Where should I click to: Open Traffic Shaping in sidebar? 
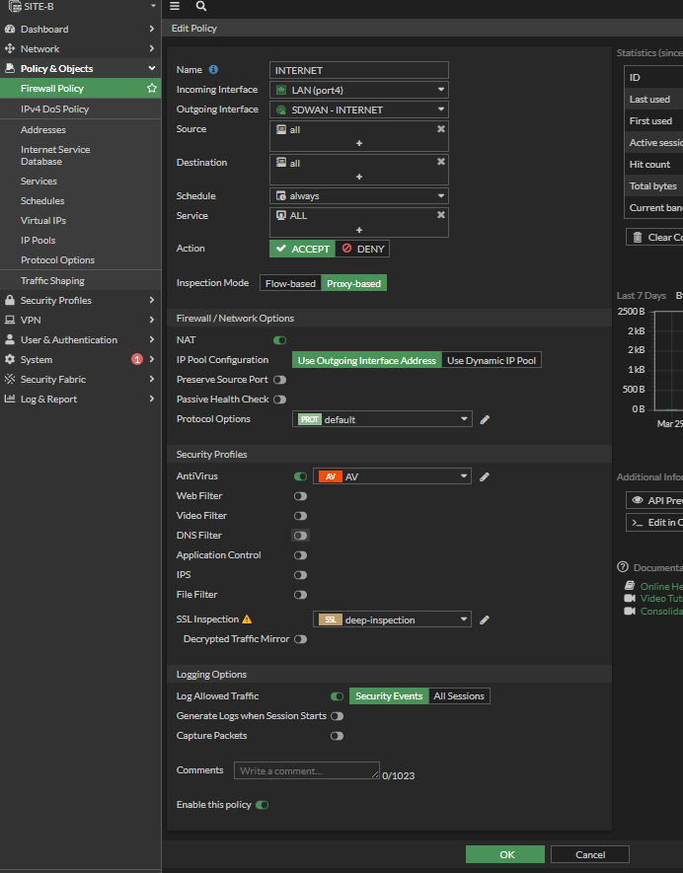point(52,281)
